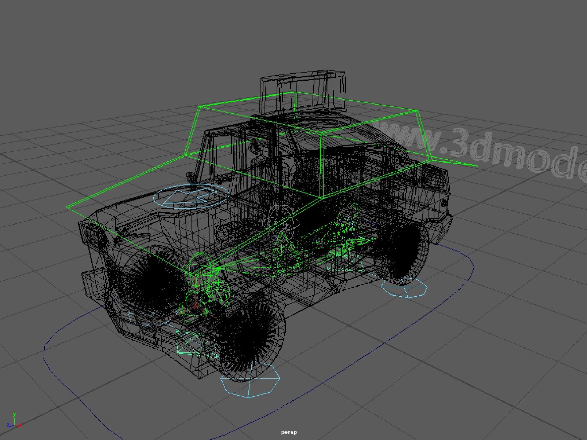Select the cyan polygon control under rear wheel
Screen dimensions: 587x440
click(404, 287)
